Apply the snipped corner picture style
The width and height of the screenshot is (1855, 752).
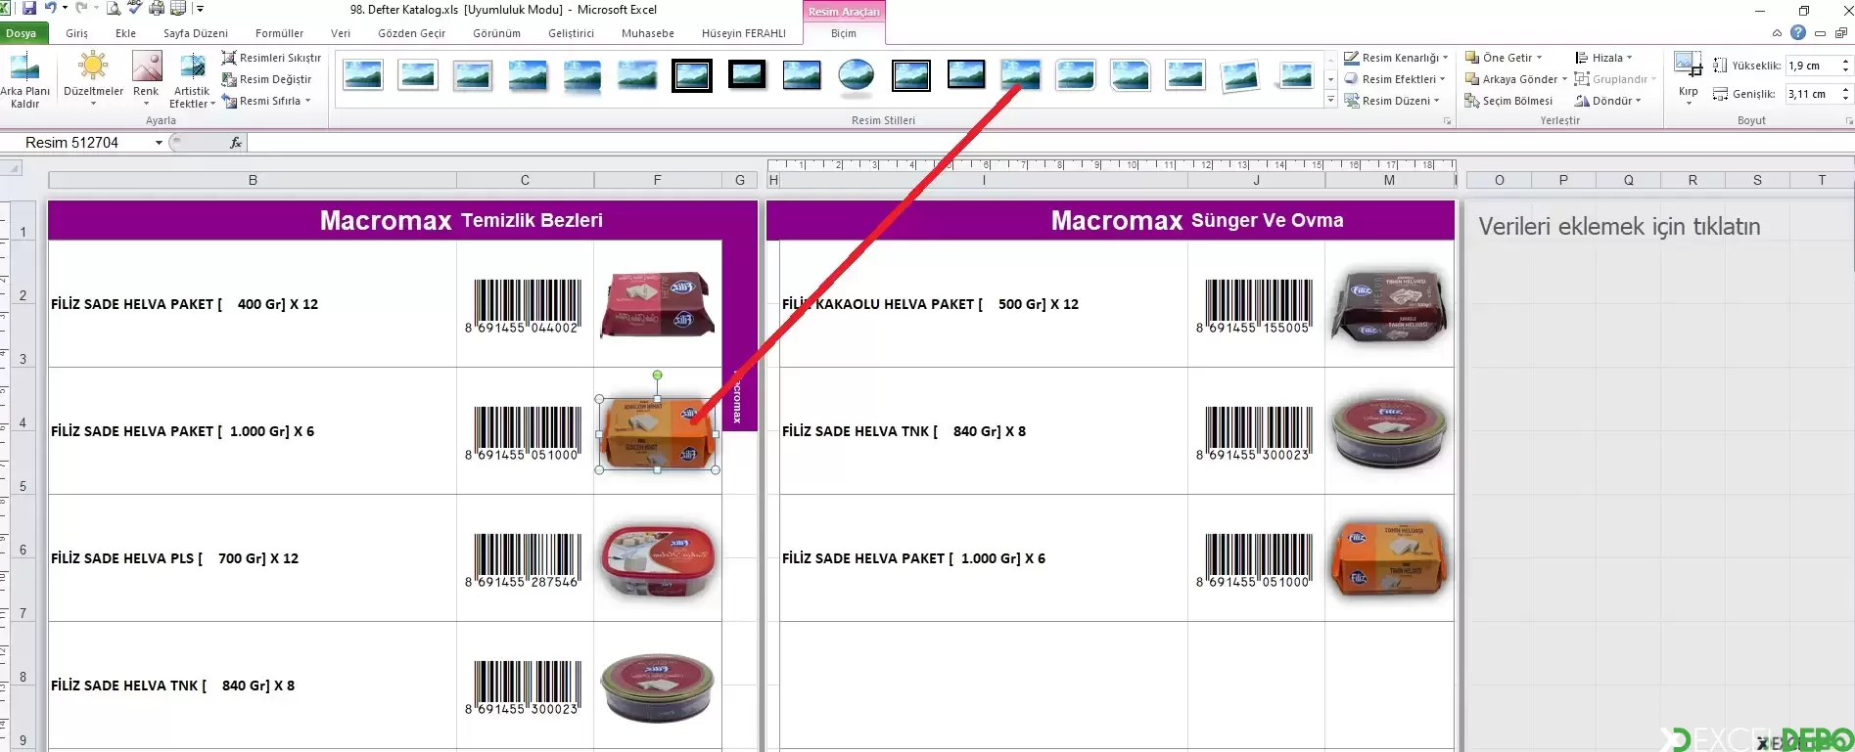(1131, 75)
